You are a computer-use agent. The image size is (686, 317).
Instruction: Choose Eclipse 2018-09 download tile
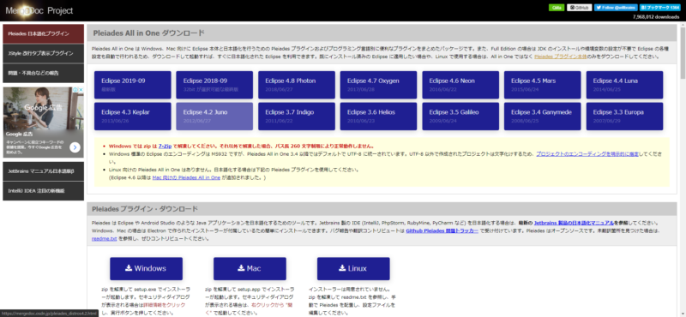pos(214,85)
